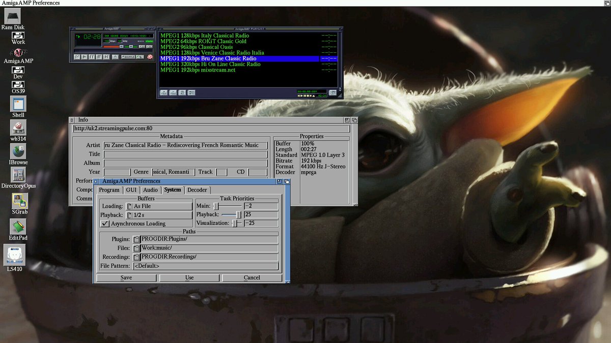The image size is (611, 343).
Task: Click the Genre field in Info window
Action: (173, 172)
